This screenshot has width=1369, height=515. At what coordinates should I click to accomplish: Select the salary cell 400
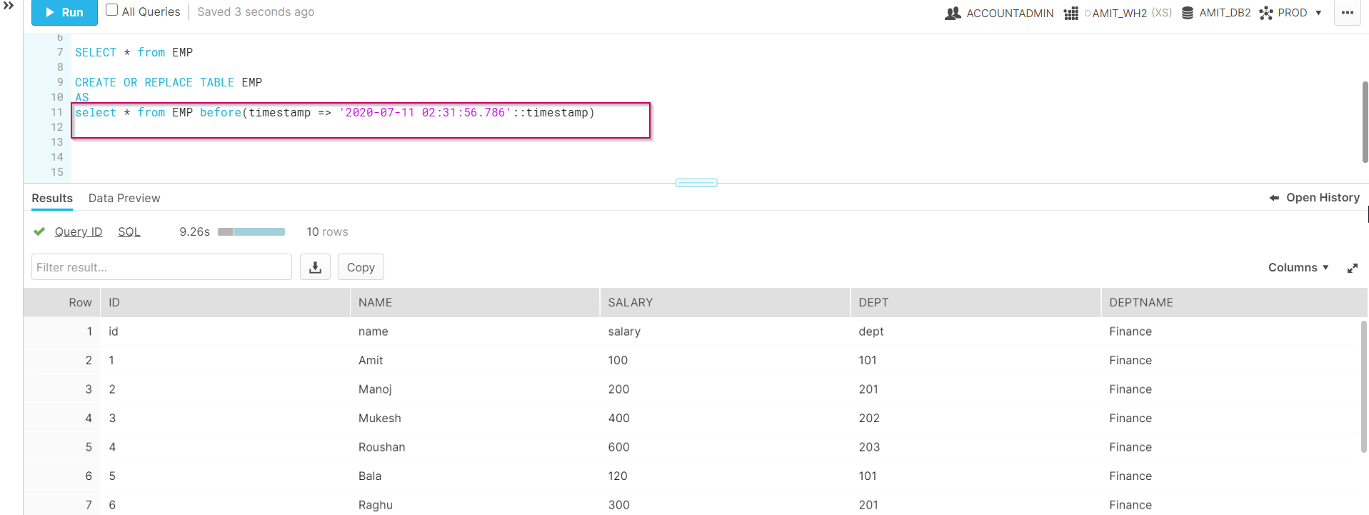(x=725, y=418)
